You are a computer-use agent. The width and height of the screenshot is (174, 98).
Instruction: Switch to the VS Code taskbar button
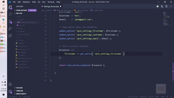4,37
